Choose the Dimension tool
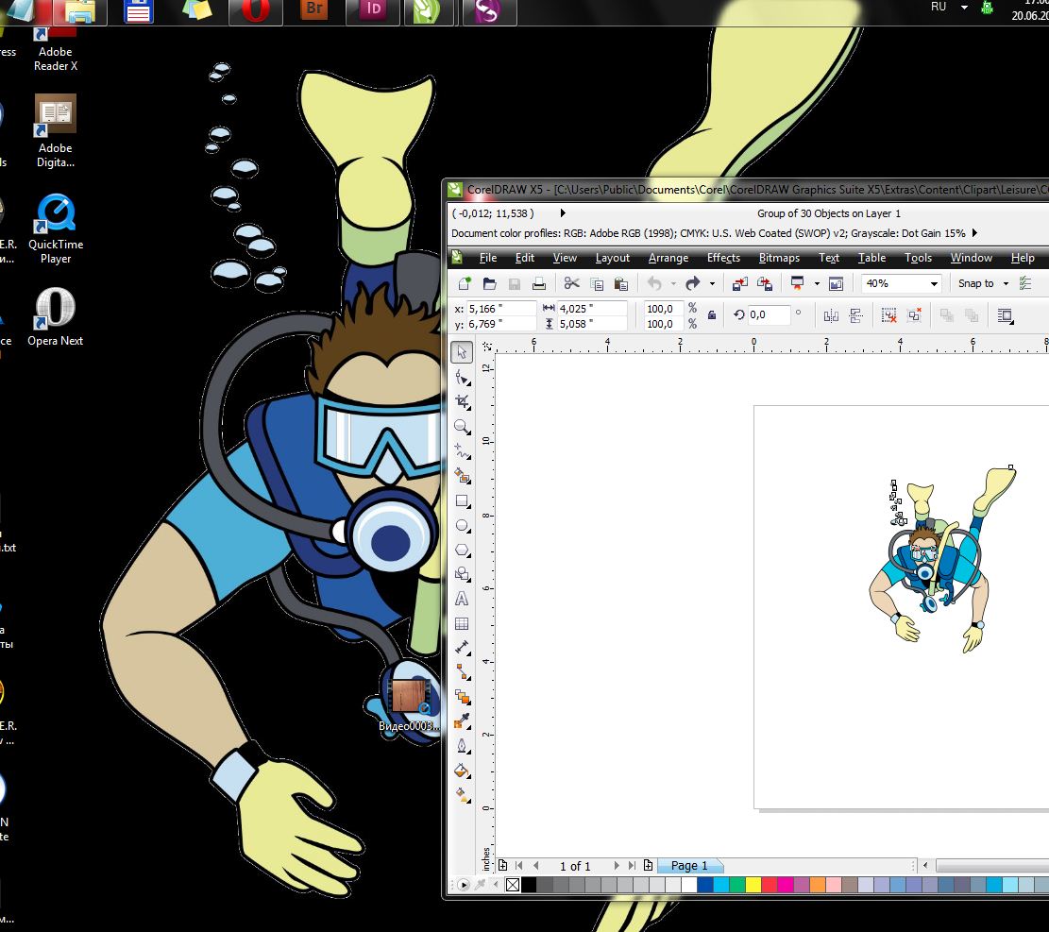Viewport: 1049px width, 932px height. pyautogui.click(x=463, y=649)
